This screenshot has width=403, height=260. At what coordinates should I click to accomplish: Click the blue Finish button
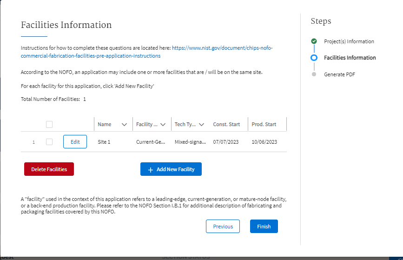[x=264, y=227]
